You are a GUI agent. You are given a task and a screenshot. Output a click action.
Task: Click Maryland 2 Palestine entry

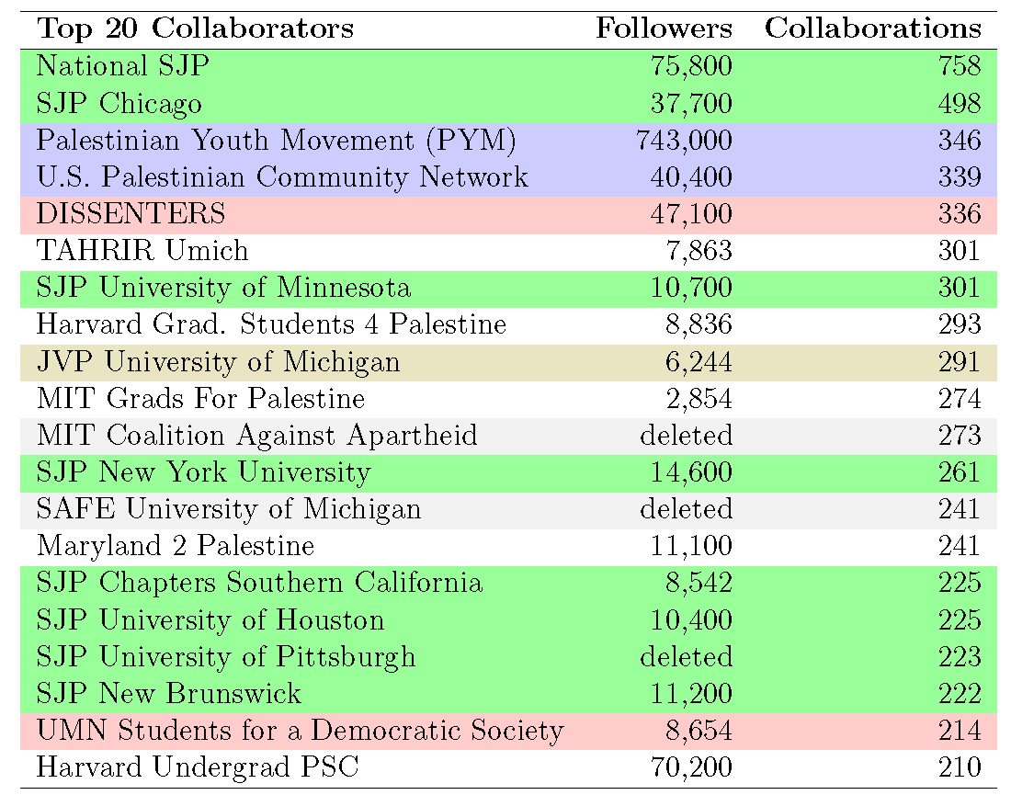pyautogui.click(x=176, y=546)
